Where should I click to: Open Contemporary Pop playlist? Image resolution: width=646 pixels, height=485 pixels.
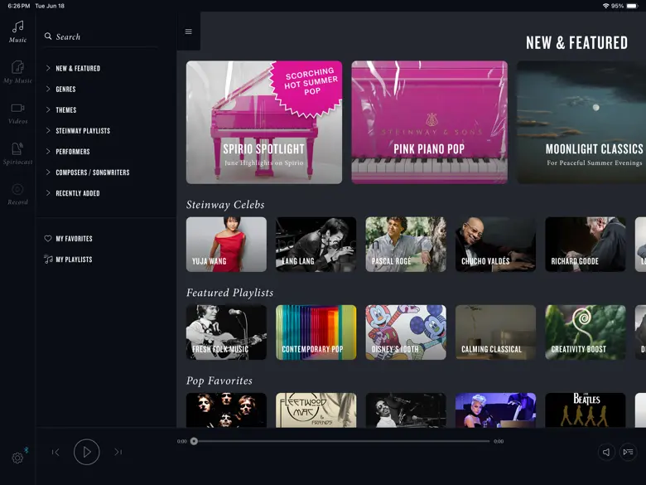316,332
